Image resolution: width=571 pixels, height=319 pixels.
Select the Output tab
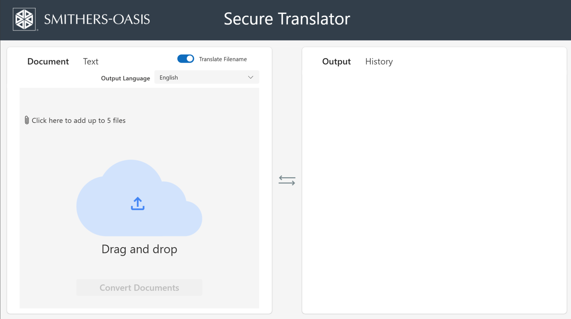336,61
